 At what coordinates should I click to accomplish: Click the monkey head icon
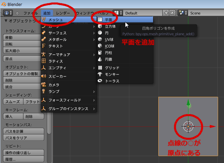100,74
